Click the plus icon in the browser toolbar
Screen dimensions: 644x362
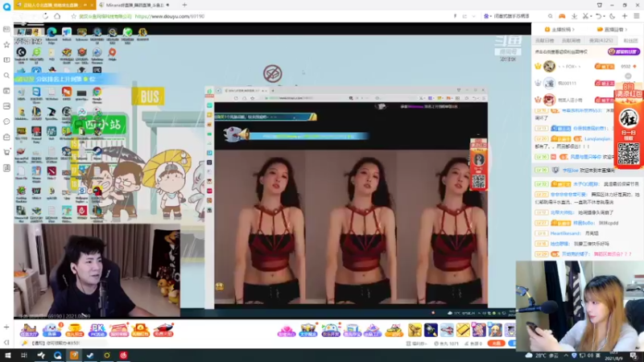tap(625, 16)
